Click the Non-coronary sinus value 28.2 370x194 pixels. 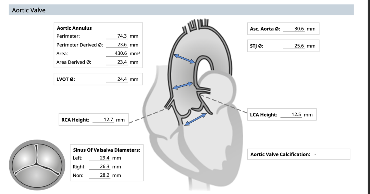coord(104,176)
